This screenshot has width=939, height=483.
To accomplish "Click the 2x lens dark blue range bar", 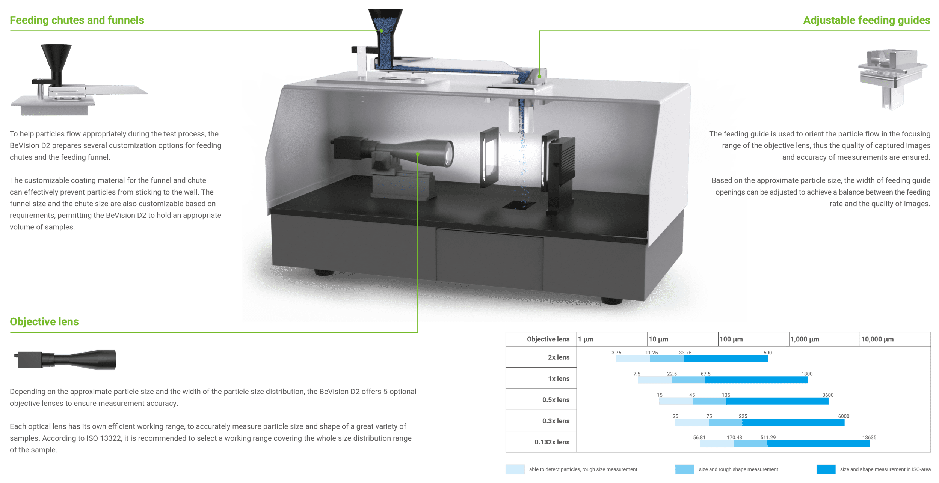I will pos(726,358).
